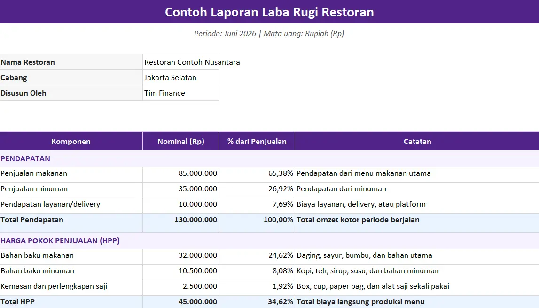Click the 'Nominal (Rp)' column header
The height and width of the screenshot is (308, 539).
point(180,141)
